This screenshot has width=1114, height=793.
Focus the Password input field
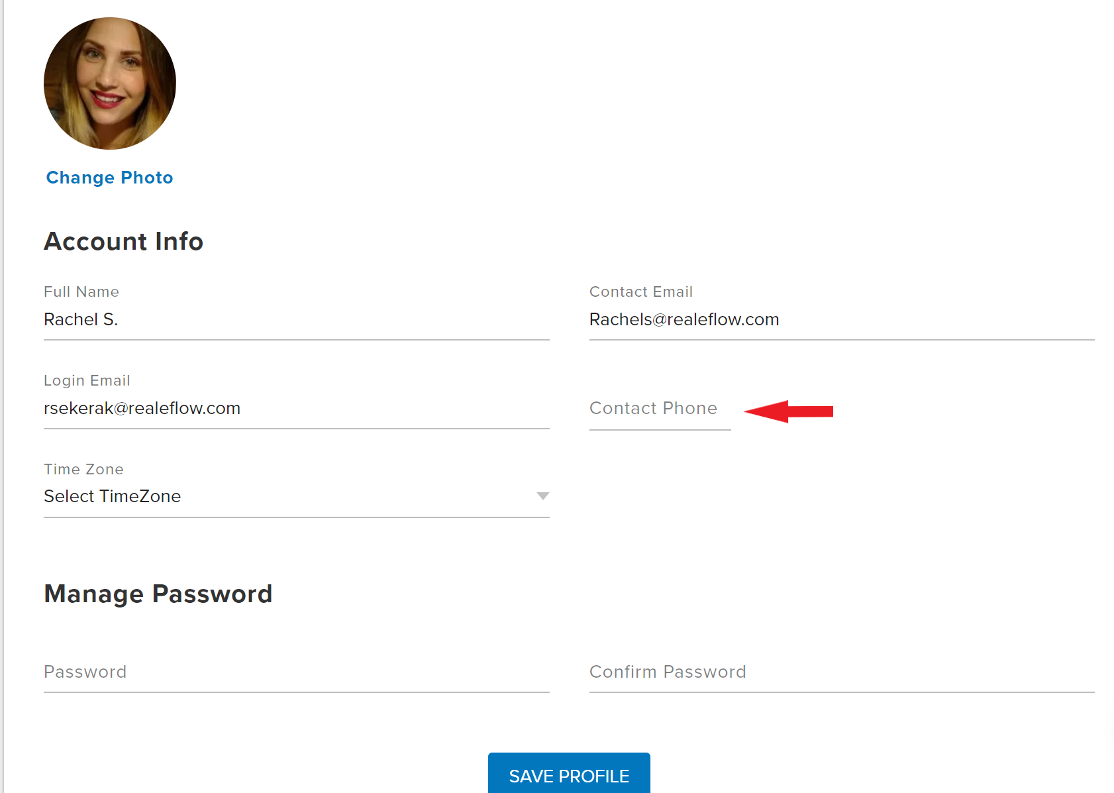pos(297,672)
